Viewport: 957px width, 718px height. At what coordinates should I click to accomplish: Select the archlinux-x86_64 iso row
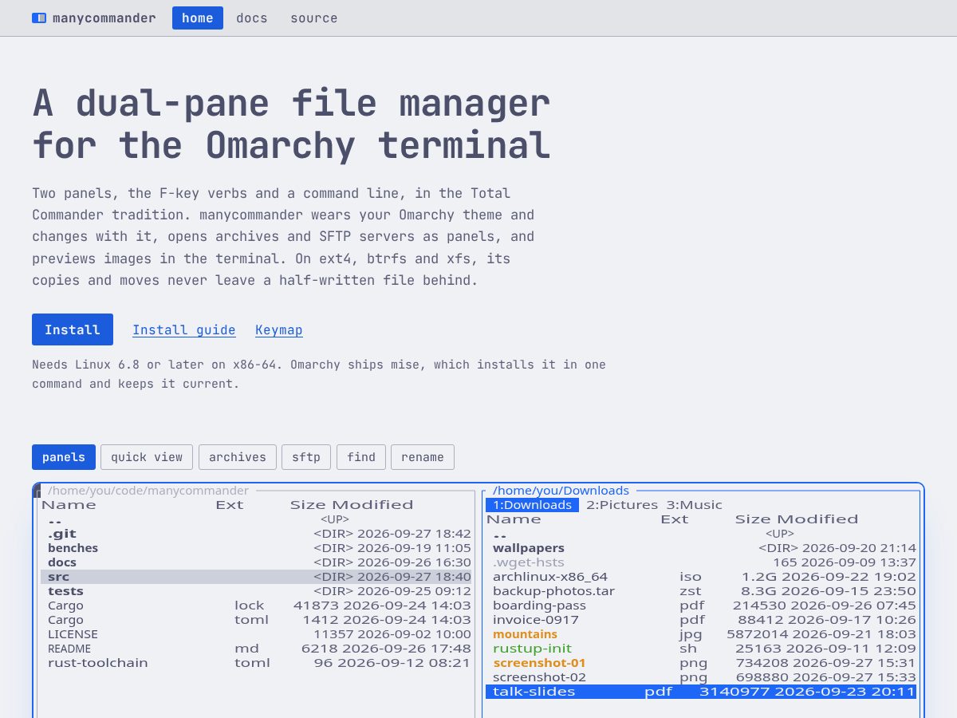pyautogui.click(x=701, y=577)
